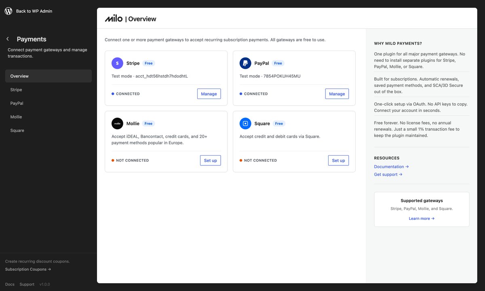
Task: Click the CONNECTED status on Stripe card
Action: pos(126,94)
